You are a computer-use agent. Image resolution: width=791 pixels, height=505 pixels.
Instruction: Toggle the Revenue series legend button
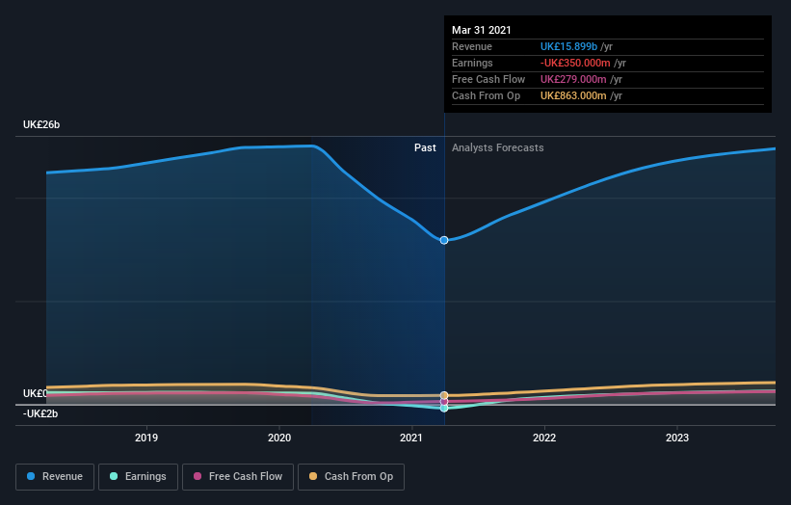coord(55,477)
